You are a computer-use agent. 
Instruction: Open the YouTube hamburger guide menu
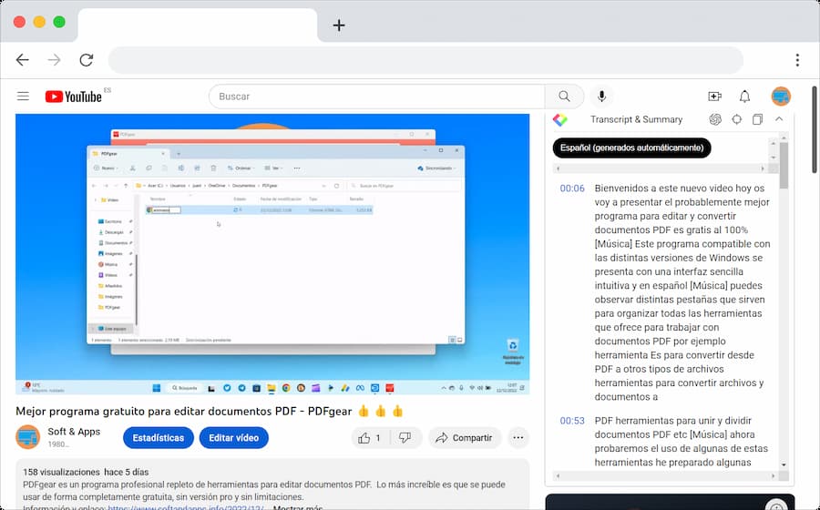pyautogui.click(x=23, y=97)
